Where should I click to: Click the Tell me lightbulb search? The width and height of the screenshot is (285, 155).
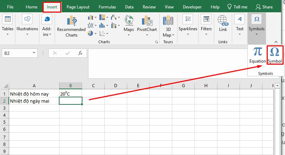(237, 7)
